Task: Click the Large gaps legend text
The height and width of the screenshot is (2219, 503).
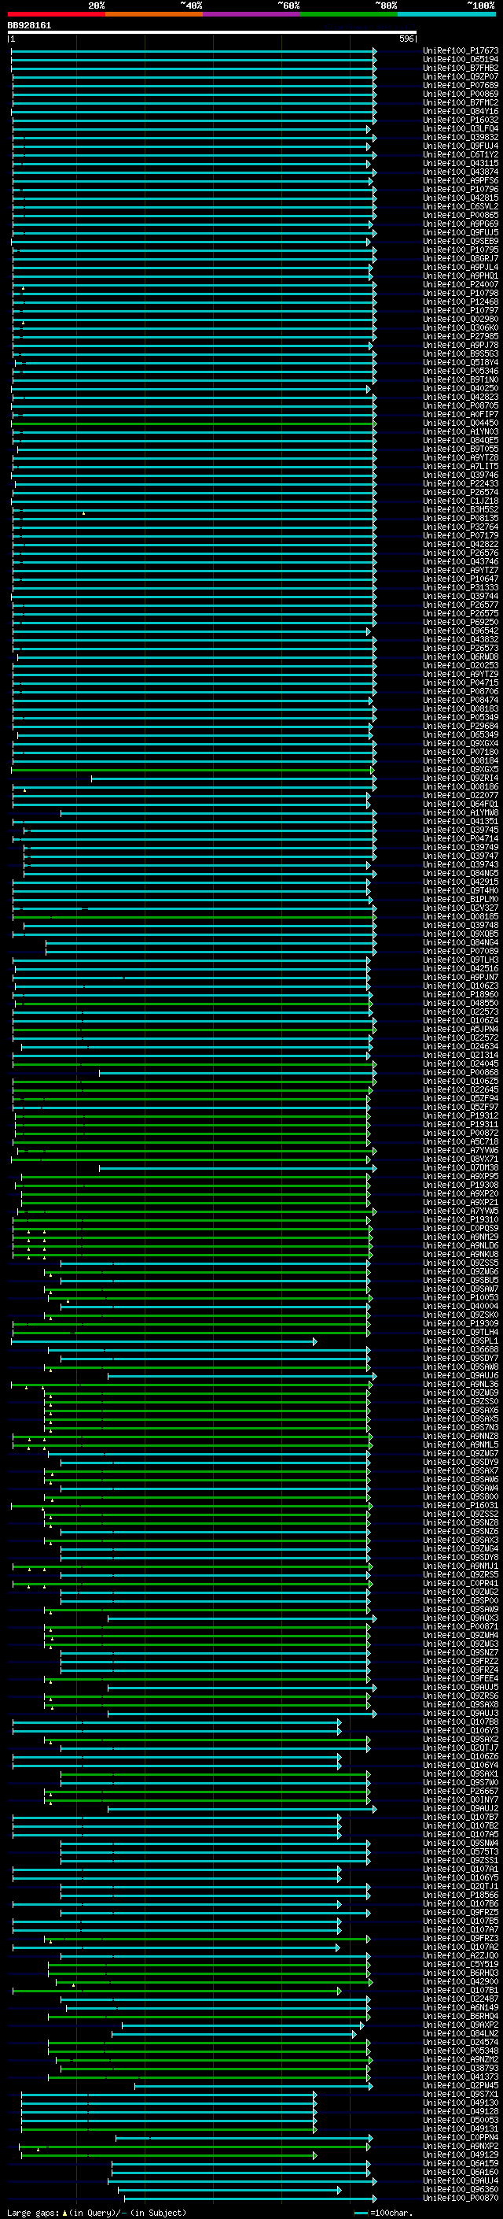Action: [x=97, y=2212]
